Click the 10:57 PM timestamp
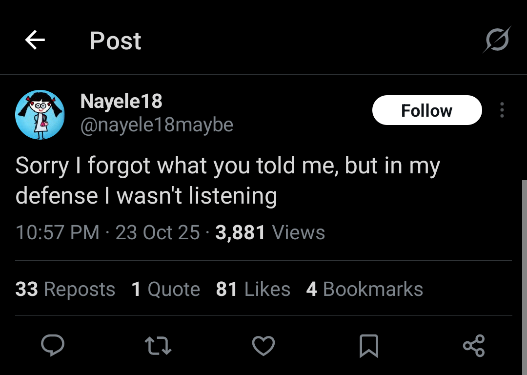 [58, 232]
